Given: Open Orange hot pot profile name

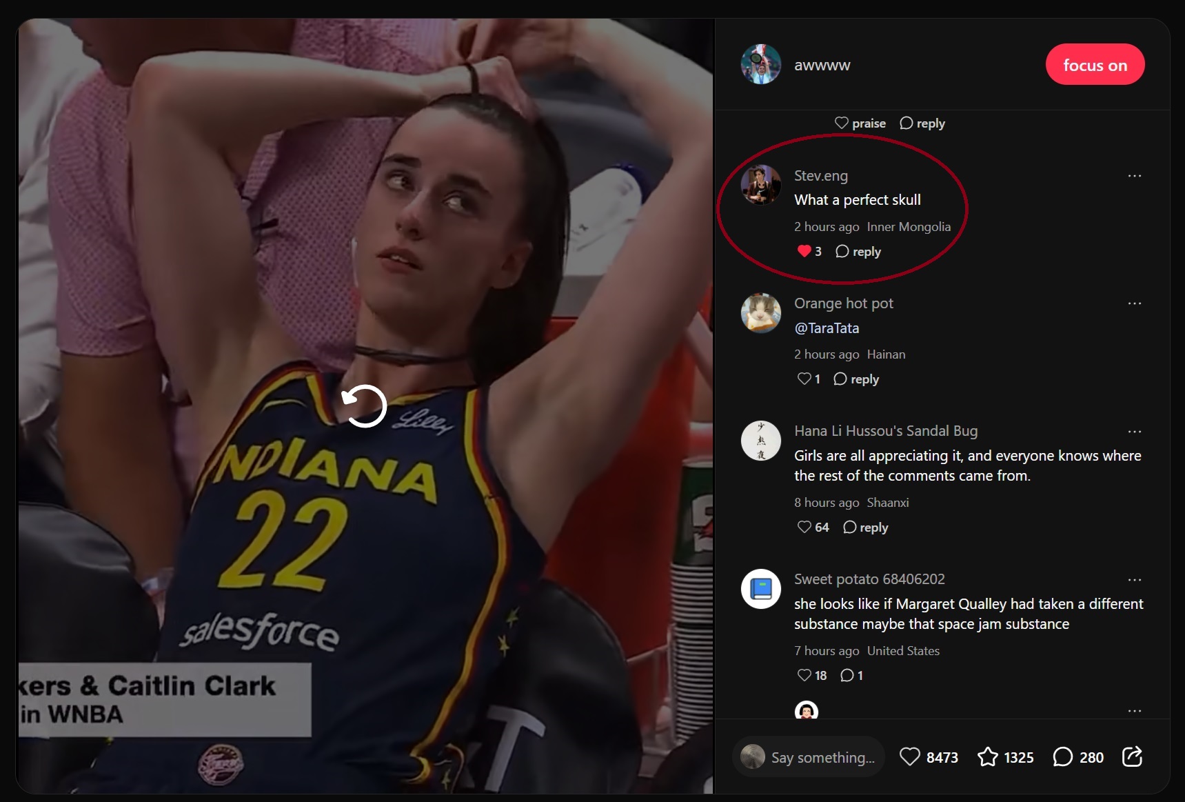Looking at the screenshot, I should (844, 303).
